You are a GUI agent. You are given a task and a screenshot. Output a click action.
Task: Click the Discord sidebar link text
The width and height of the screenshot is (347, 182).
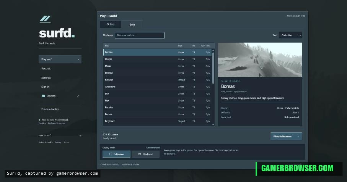pyautogui.click(x=51, y=96)
